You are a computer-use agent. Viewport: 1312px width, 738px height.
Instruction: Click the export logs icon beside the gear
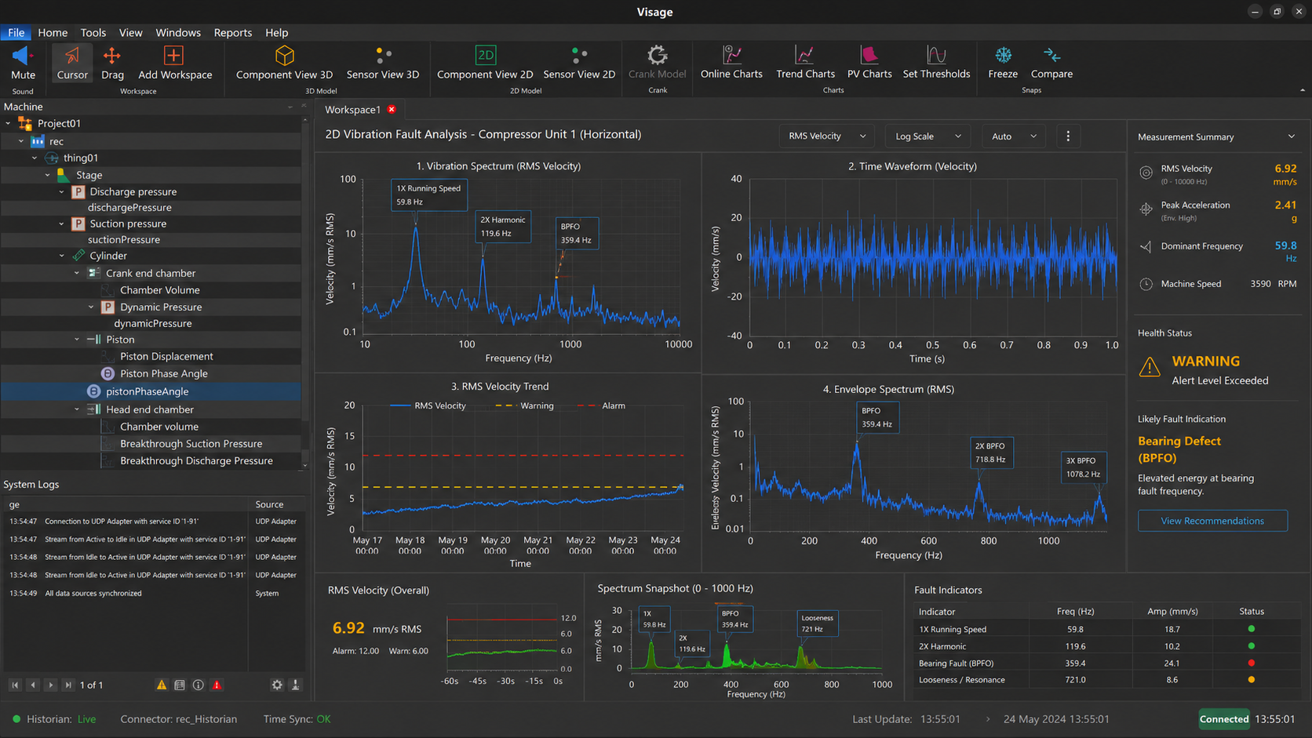(x=296, y=685)
